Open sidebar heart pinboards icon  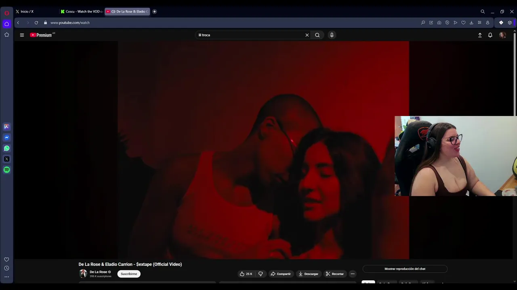pyautogui.click(x=6, y=259)
